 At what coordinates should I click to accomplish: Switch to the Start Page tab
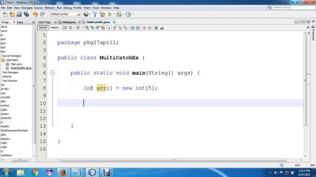pyautogui.click(x=44, y=22)
